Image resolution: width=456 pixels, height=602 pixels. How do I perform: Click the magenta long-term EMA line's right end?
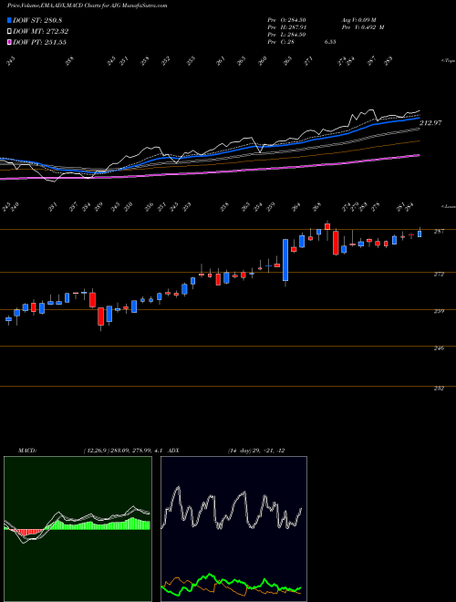tap(418, 155)
